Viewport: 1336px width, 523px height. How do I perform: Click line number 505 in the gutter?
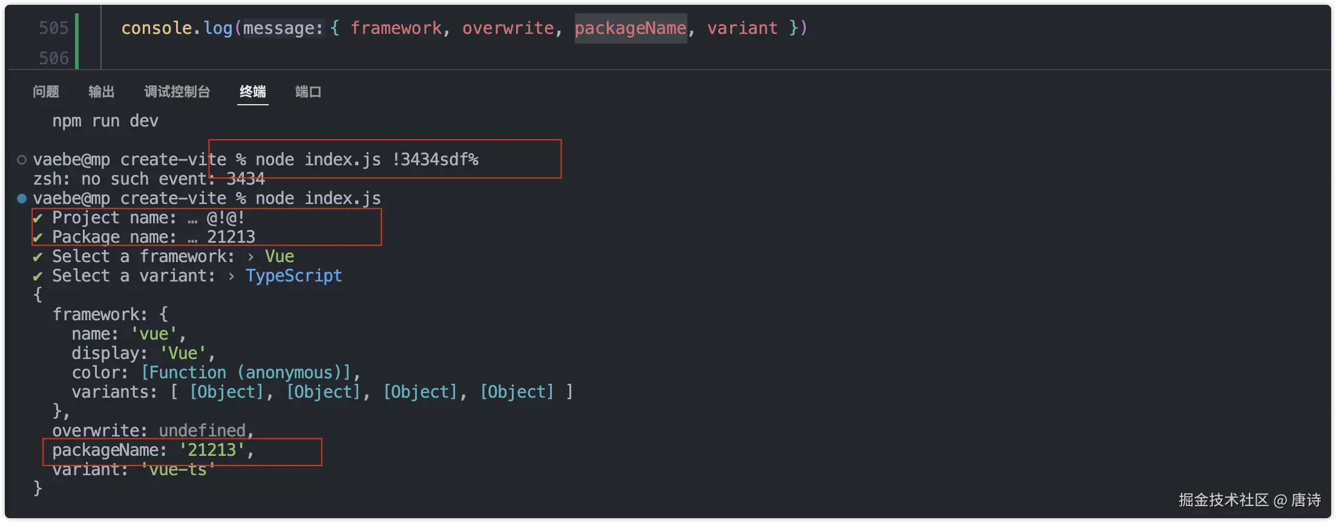click(53, 28)
